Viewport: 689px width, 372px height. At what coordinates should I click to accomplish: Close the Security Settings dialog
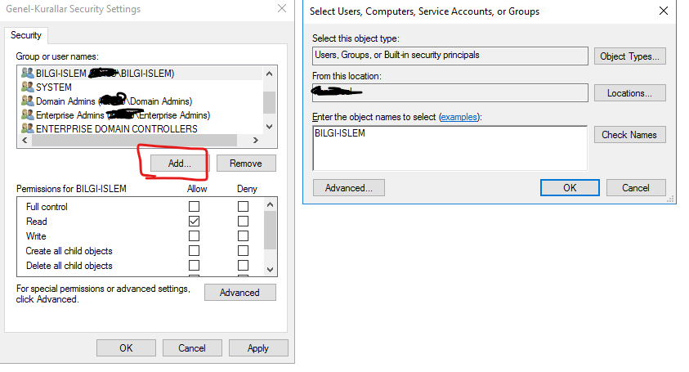[282, 8]
